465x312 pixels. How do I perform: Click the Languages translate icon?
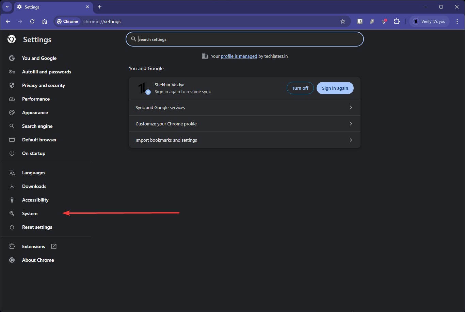pos(12,173)
